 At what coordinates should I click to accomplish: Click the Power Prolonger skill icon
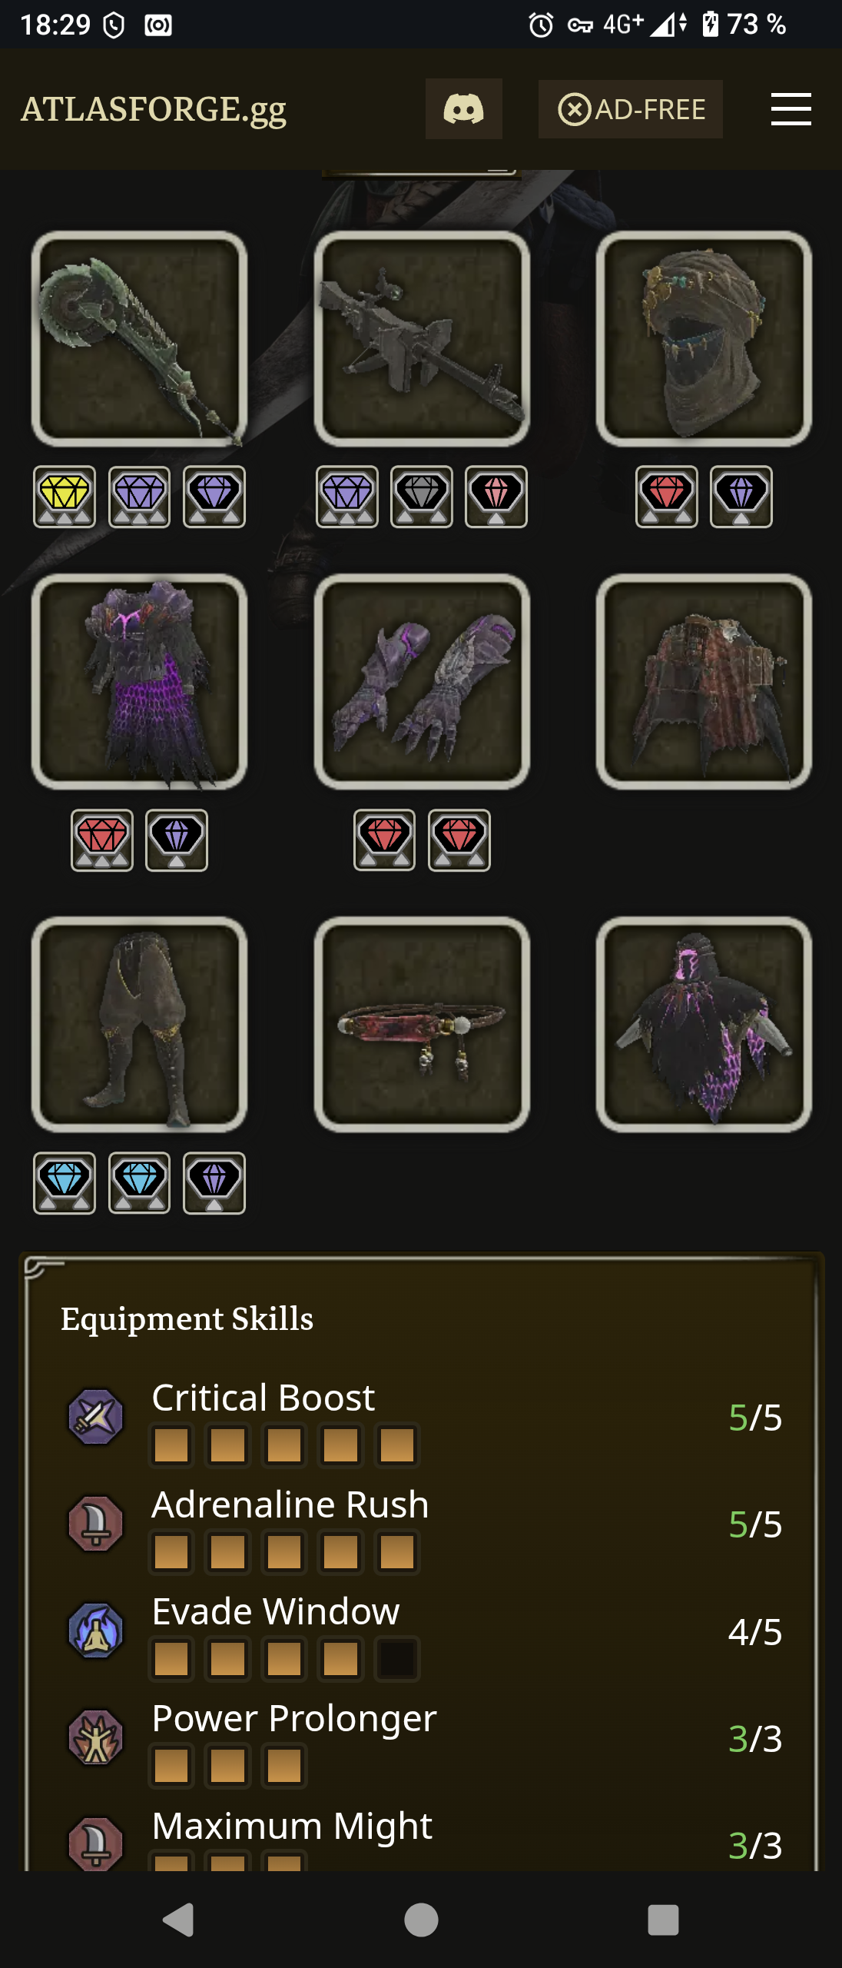(96, 1737)
